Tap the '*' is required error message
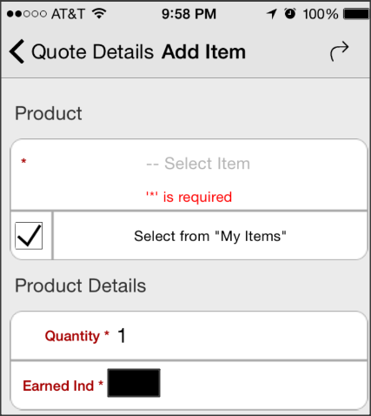 [189, 198]
